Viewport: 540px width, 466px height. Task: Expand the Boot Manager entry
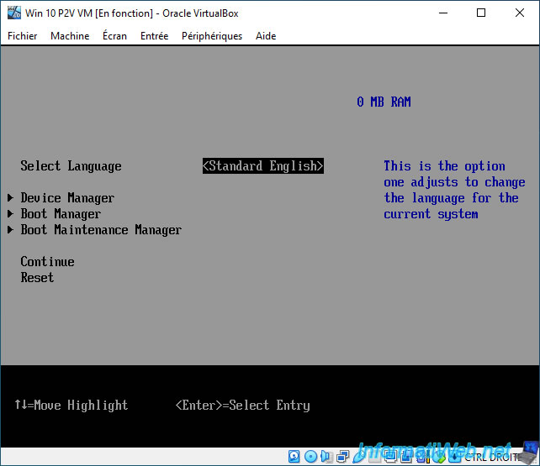61,214
